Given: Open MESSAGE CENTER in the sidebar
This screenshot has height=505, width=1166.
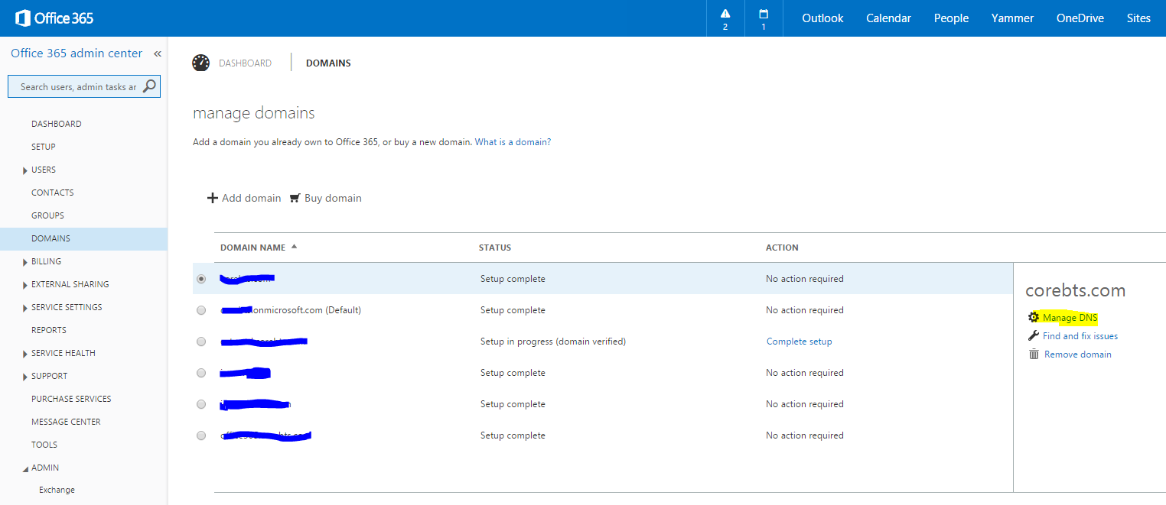Looking at the screenshot, I should pyautogui.click(x=66, y=422).
